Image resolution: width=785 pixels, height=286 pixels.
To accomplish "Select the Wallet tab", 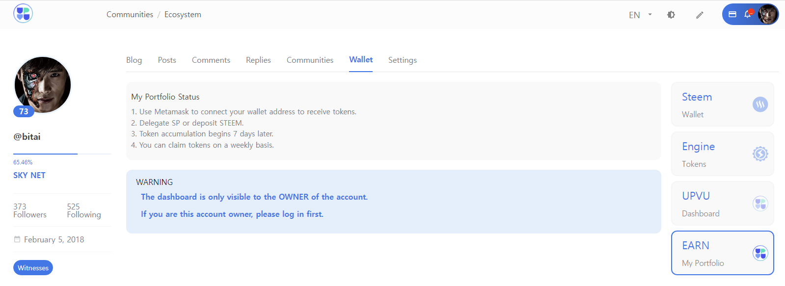I will [x=361, y=59].
